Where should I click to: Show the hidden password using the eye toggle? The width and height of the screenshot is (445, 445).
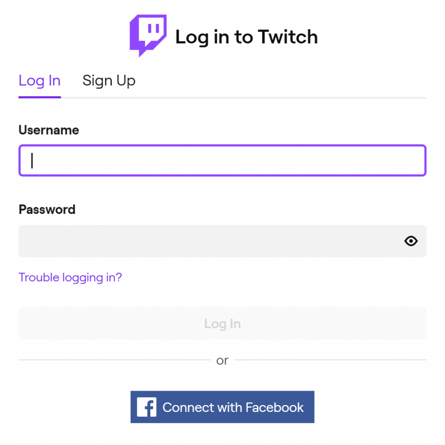411,241
